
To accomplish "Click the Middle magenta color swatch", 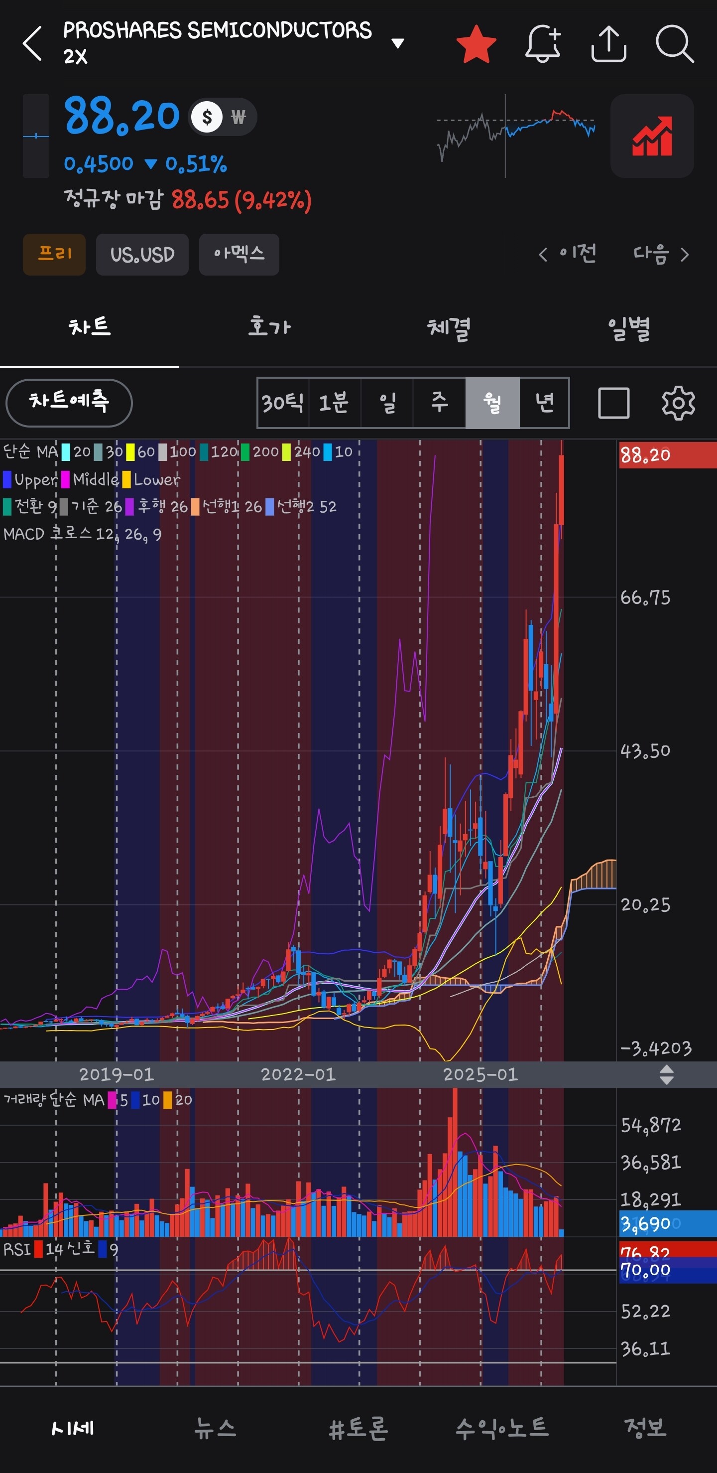I will click(x=66, y=479).
